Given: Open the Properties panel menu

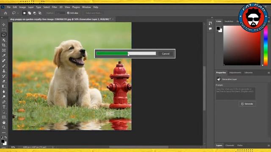Looking at the screenshot, I should (x=268, y=73).
